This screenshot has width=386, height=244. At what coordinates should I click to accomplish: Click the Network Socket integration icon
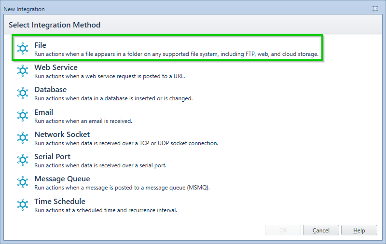23,138
